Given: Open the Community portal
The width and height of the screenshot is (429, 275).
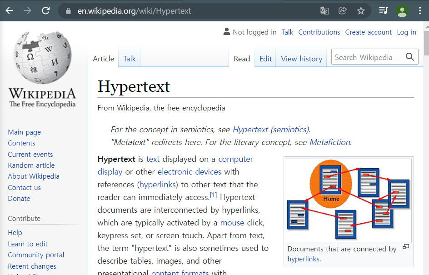Looking at the screenshot, I should tap(36, 255).
